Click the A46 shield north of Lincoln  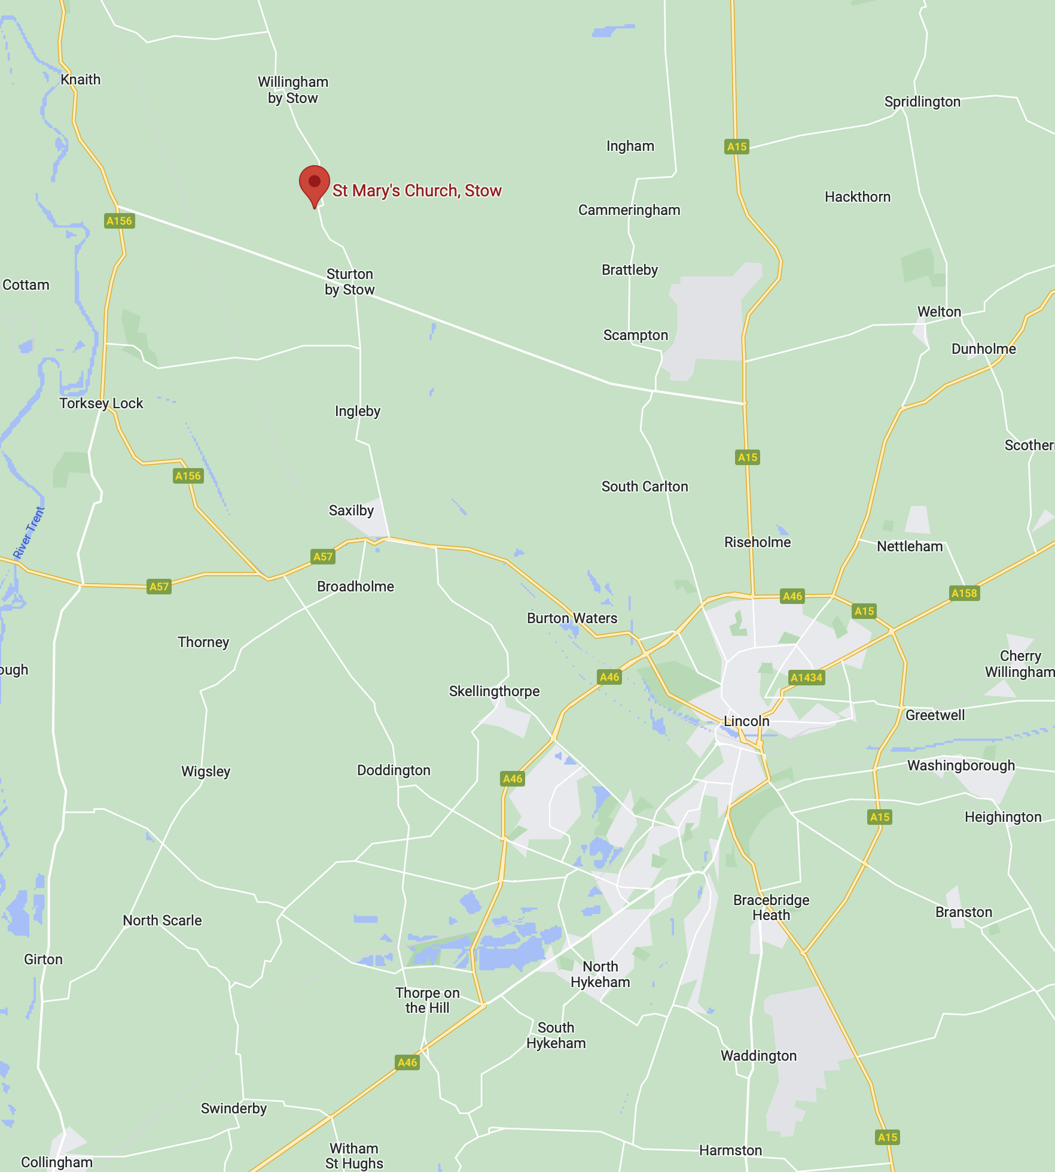click(792, 596)
